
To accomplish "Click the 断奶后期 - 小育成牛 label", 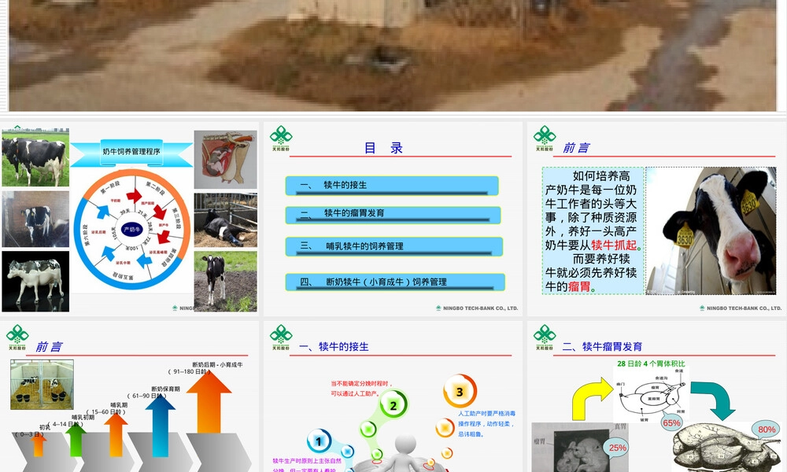I will coord(217,365).
